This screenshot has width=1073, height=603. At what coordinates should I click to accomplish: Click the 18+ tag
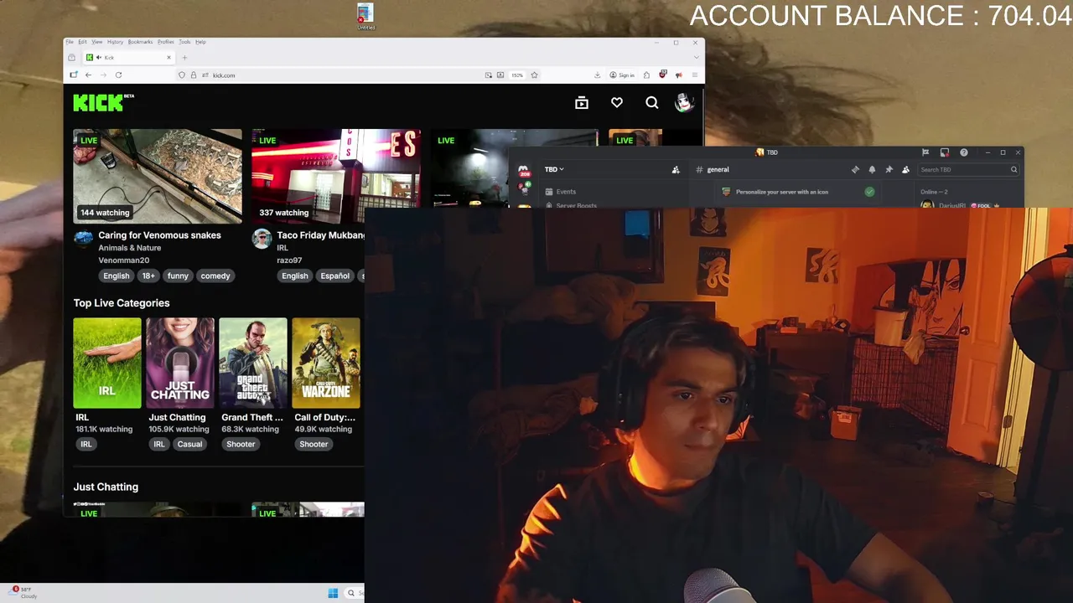click(148, 276)
